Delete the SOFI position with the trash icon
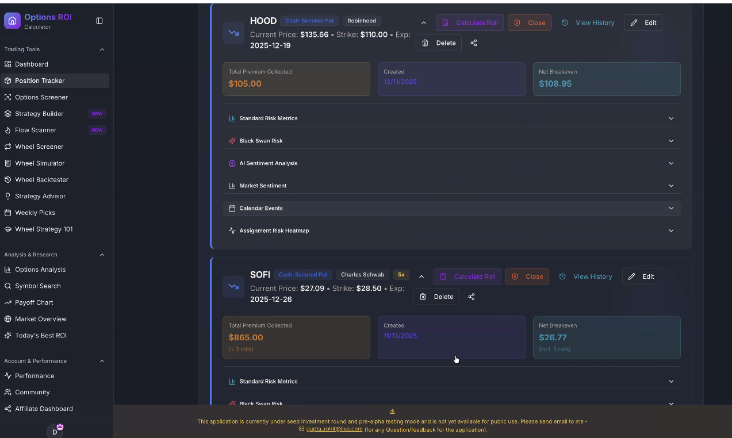 (x=436, y=297)
